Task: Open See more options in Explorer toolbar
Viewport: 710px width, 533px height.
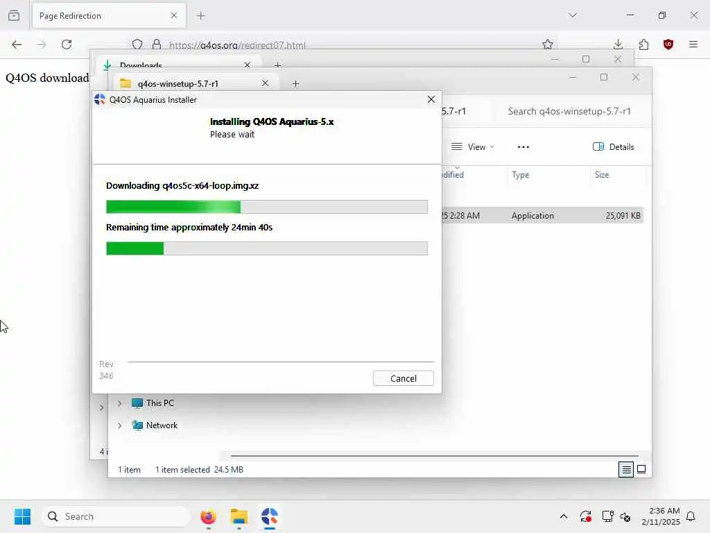Action: click(x=523, y=147)
